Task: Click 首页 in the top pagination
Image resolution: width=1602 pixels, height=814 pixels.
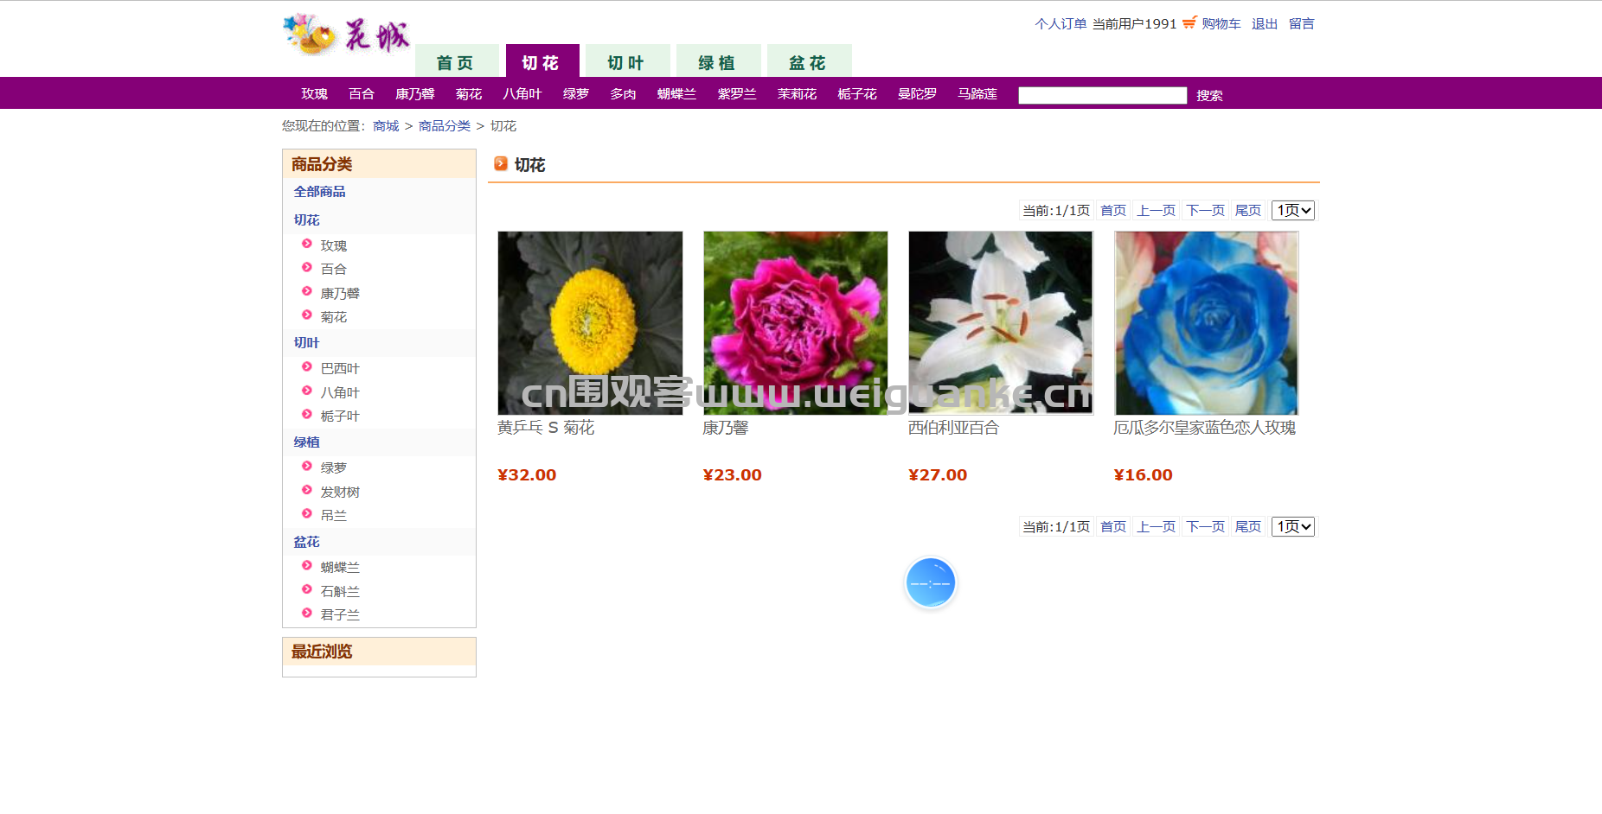Action: point(1113,210)
